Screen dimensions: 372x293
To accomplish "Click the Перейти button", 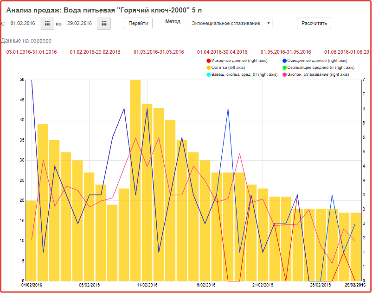I will point(138,24).
